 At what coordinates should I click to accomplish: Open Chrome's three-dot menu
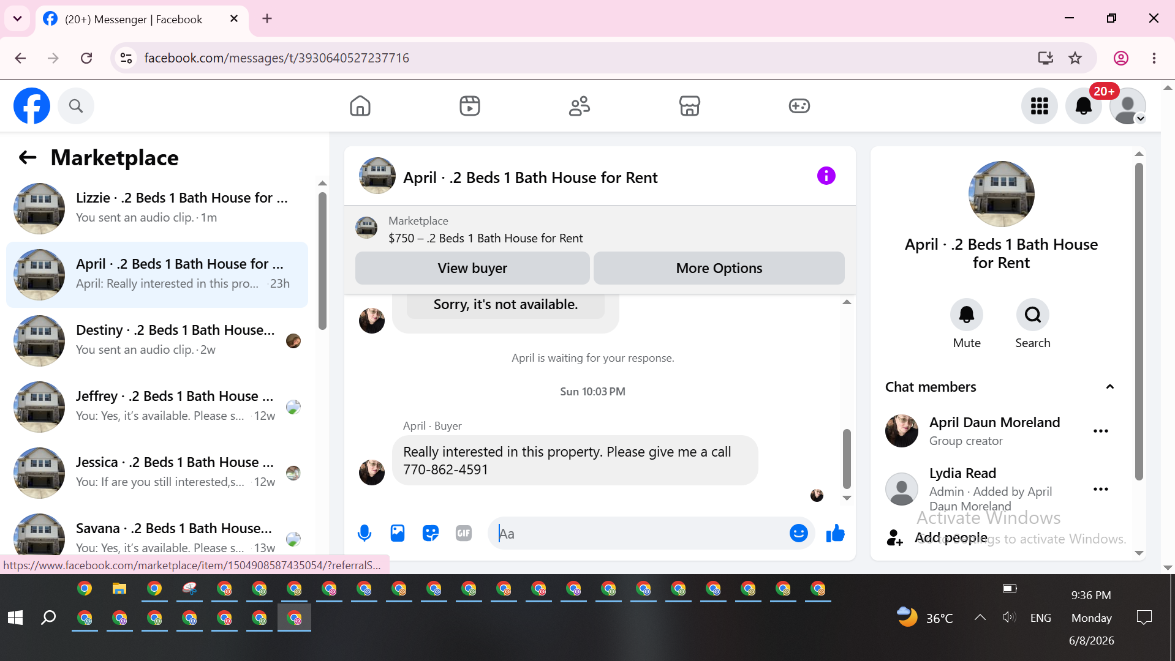pos(1154,58)
